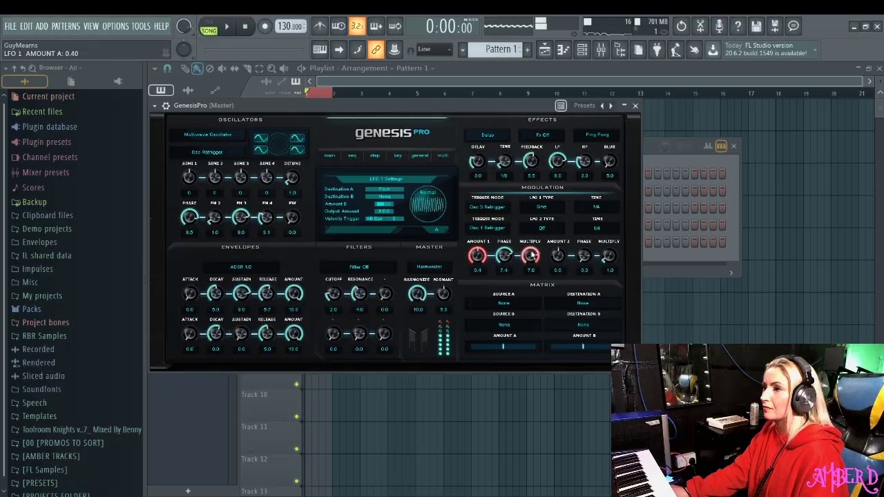The height and width of the screenshot is (497, 884).
Task: Open the tempo tapper icon
Action: (x=675, y=50)
